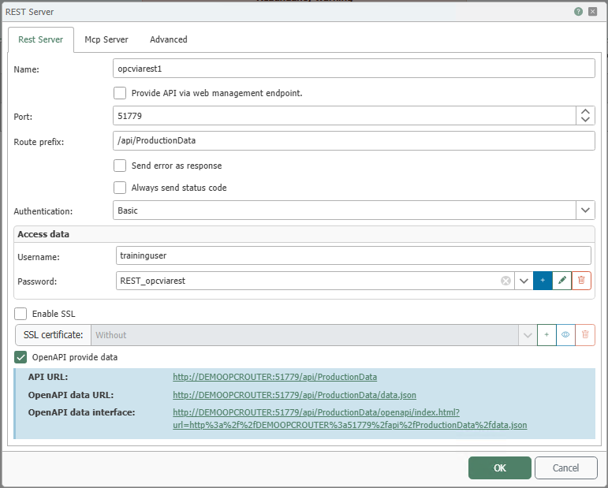Click the 'REST Server' window title
Viewport: 608px width, 488px height.
pyautogui.click(x=29, y=12)
